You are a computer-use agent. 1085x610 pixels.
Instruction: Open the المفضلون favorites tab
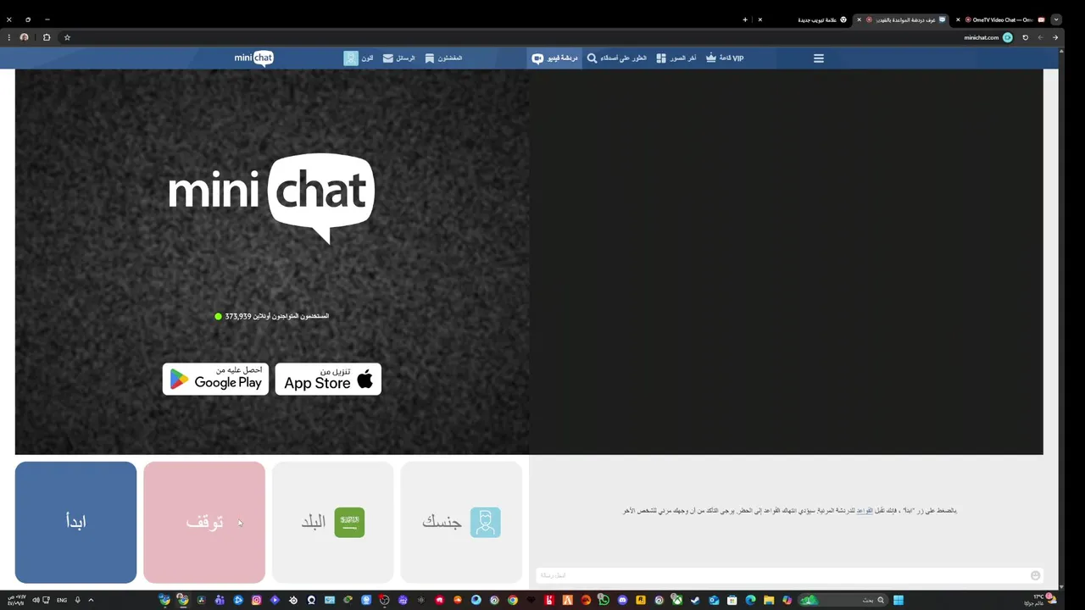[x=443, y=58]
